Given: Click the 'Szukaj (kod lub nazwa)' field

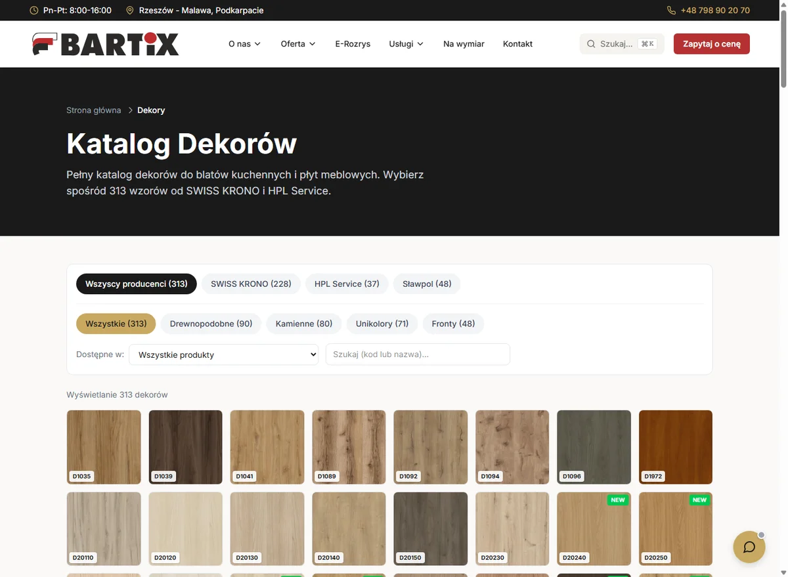Looking at the screenshot, I should click(418, 354).
